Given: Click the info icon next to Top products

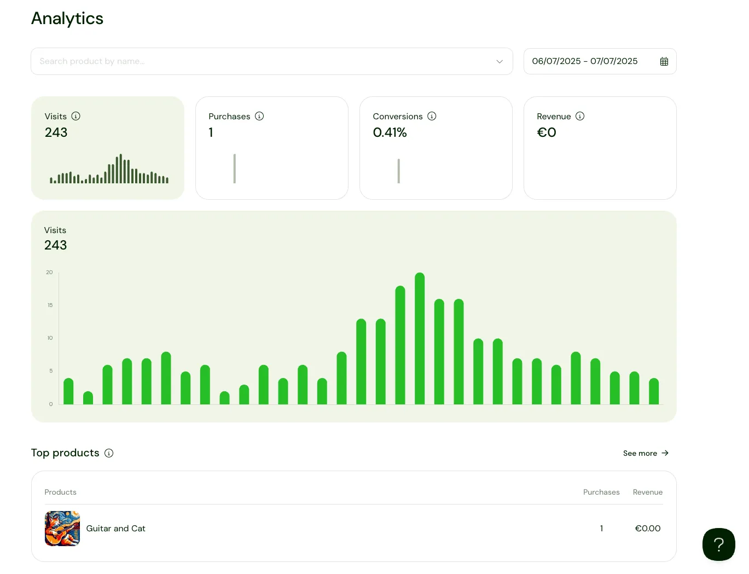Looking at the screenshot, I should point(109,453).
